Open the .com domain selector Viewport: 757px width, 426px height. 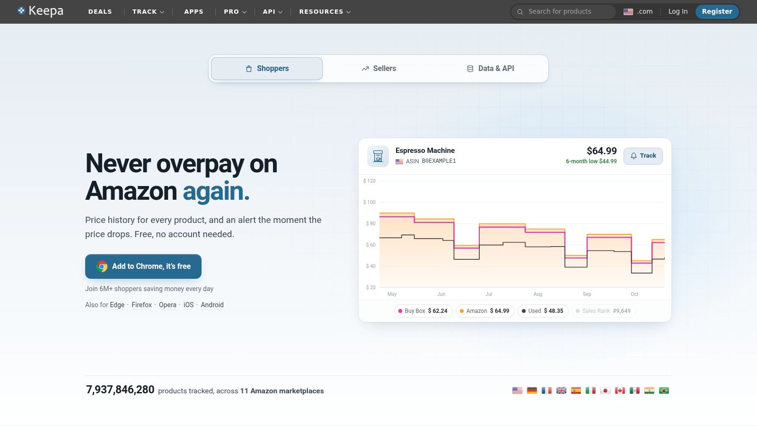pos(638,12)
